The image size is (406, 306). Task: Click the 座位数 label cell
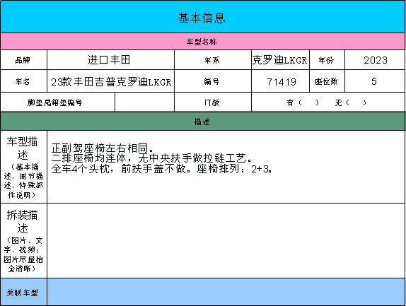click(x=327, y=81)
